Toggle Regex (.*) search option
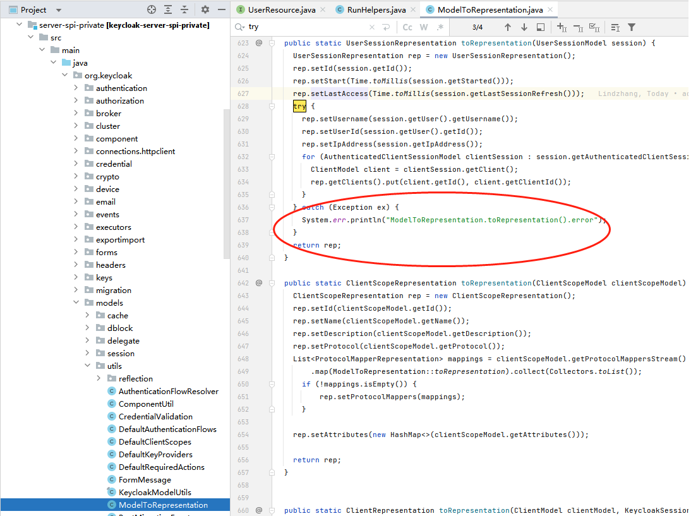 coord(440,27)
